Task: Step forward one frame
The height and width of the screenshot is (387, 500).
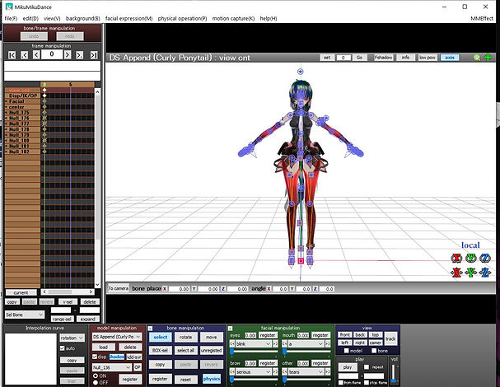Action: tap(68, 55)
